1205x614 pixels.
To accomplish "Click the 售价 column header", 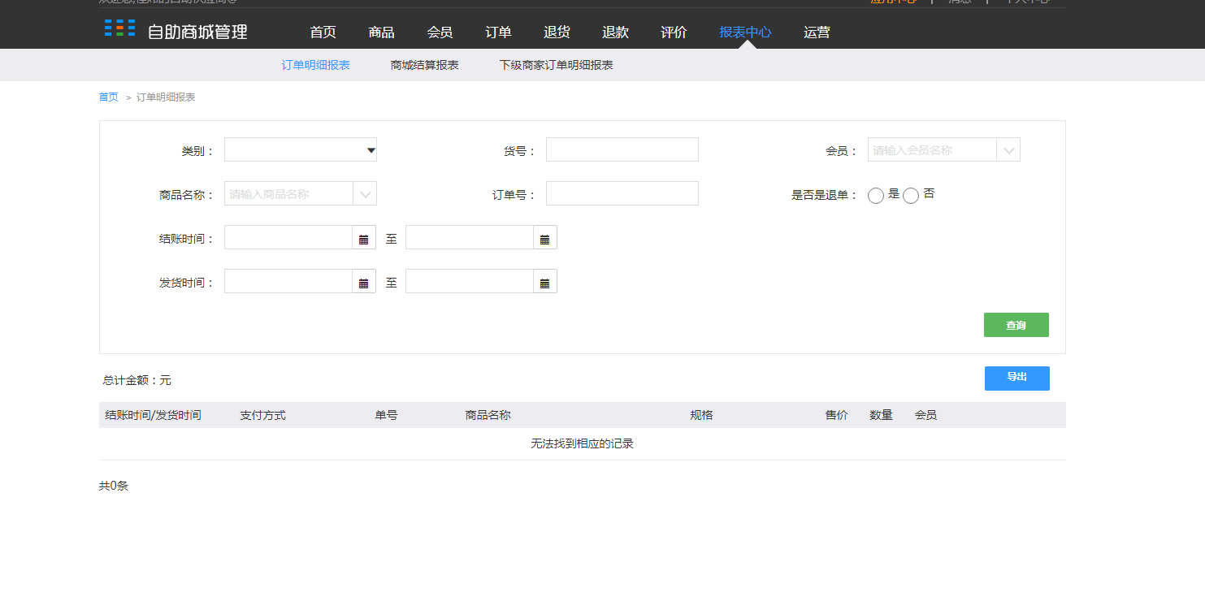I will pyautogui.click(x=836, y=415).
